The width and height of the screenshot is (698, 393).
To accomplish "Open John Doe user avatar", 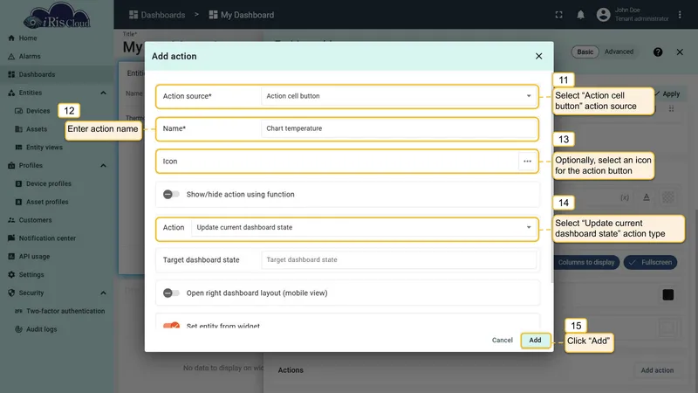I will click(603, 15).
